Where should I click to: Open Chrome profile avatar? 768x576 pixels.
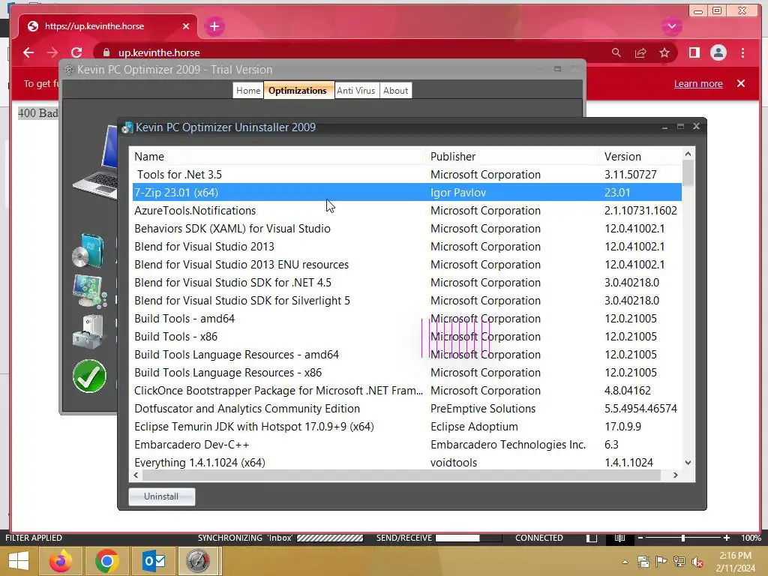point(718,52)
